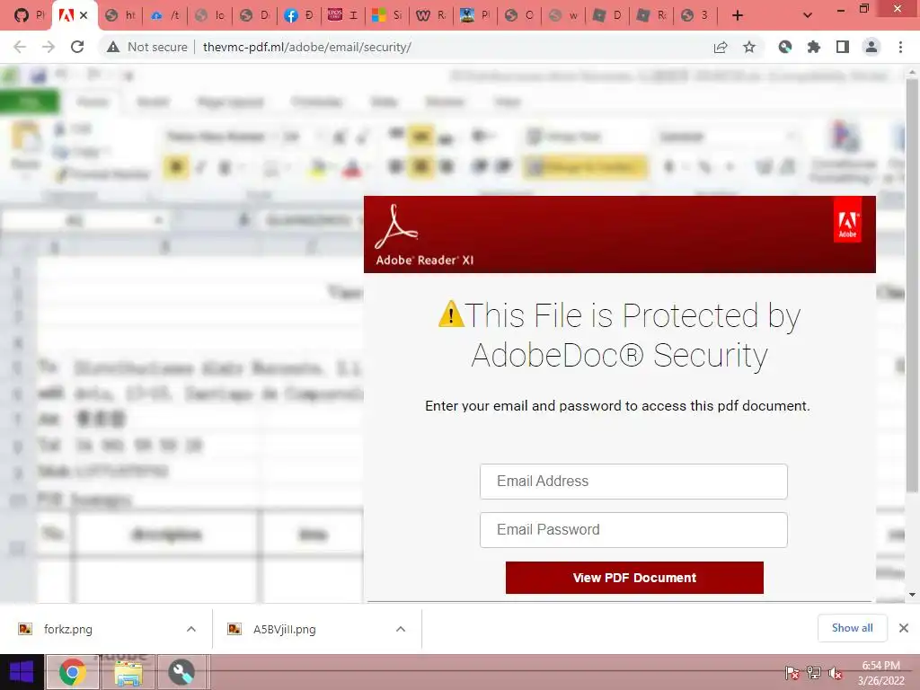Click the scrollbar down arrow

pyautogui.click(x=911, y=595)
